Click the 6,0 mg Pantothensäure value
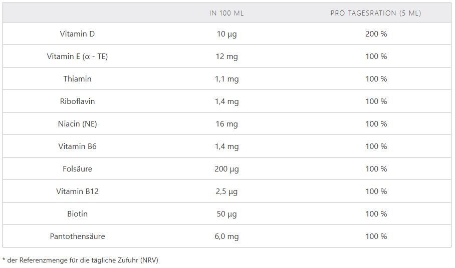Screen dimensions: 455x268 [226, 236]
